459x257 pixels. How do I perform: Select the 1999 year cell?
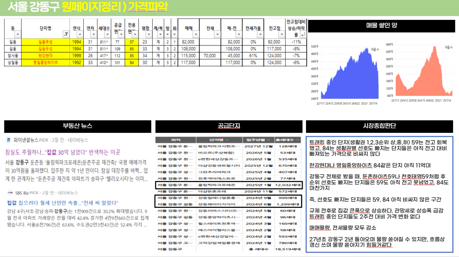pyautogui.click(x=77, y=56)
